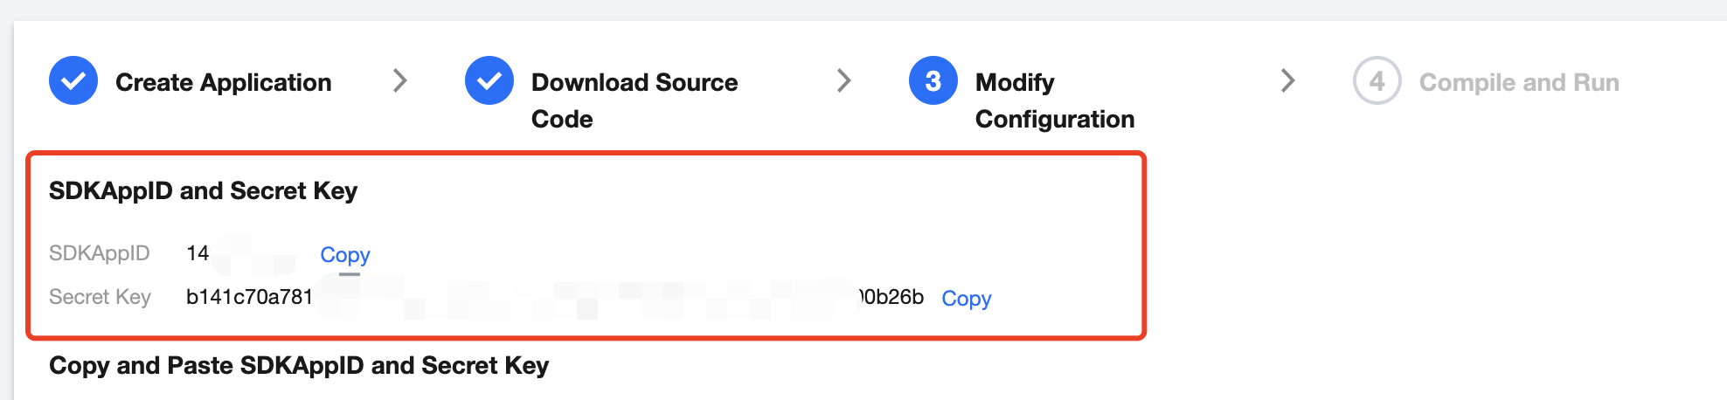Click the secret key ending 0b26b
This screenshot has width=1727, height=400.
point(893,297)
